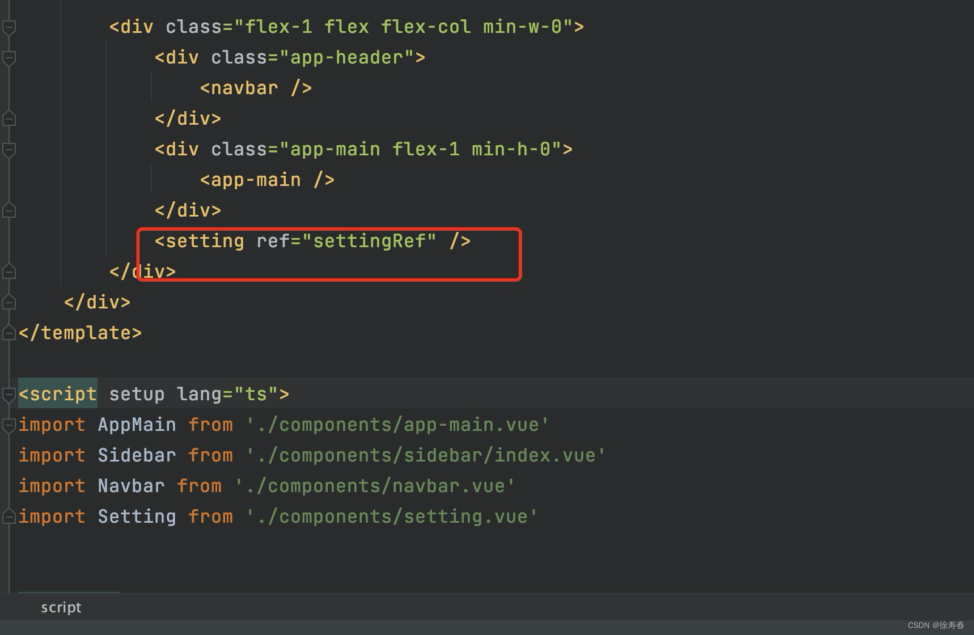The height and width of the screenshot is (635, 974).
Task: Click class "app-header" attribute value
Action: click(x=346, y=58)
